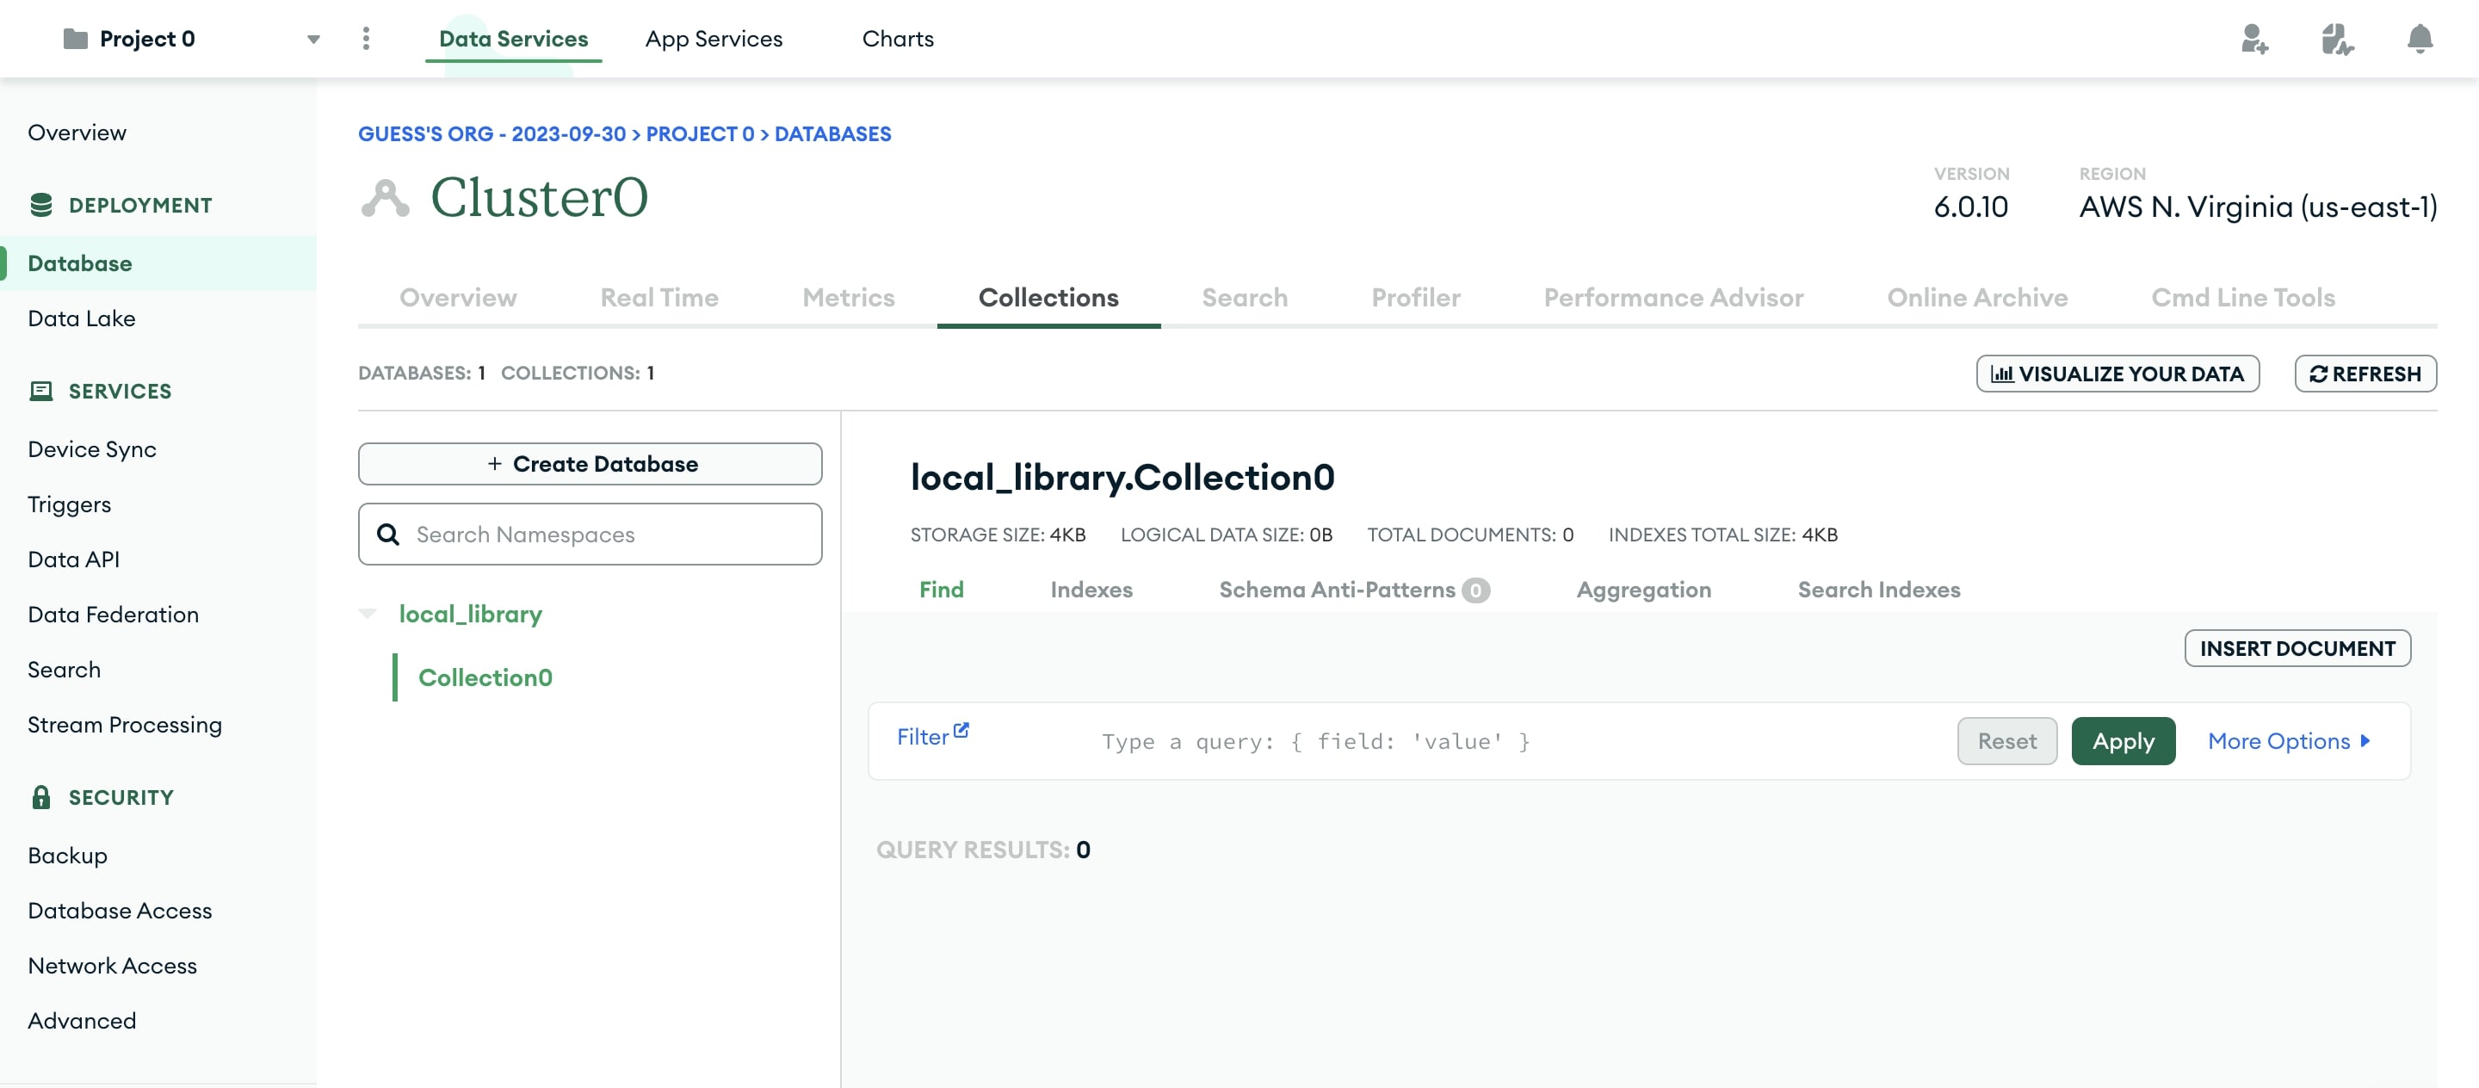Click the Refresh button

coord(2365,374)
